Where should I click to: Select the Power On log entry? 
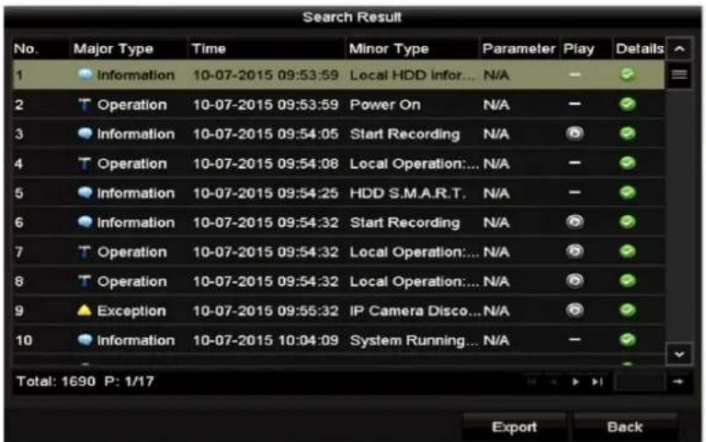tap(338, 105)
